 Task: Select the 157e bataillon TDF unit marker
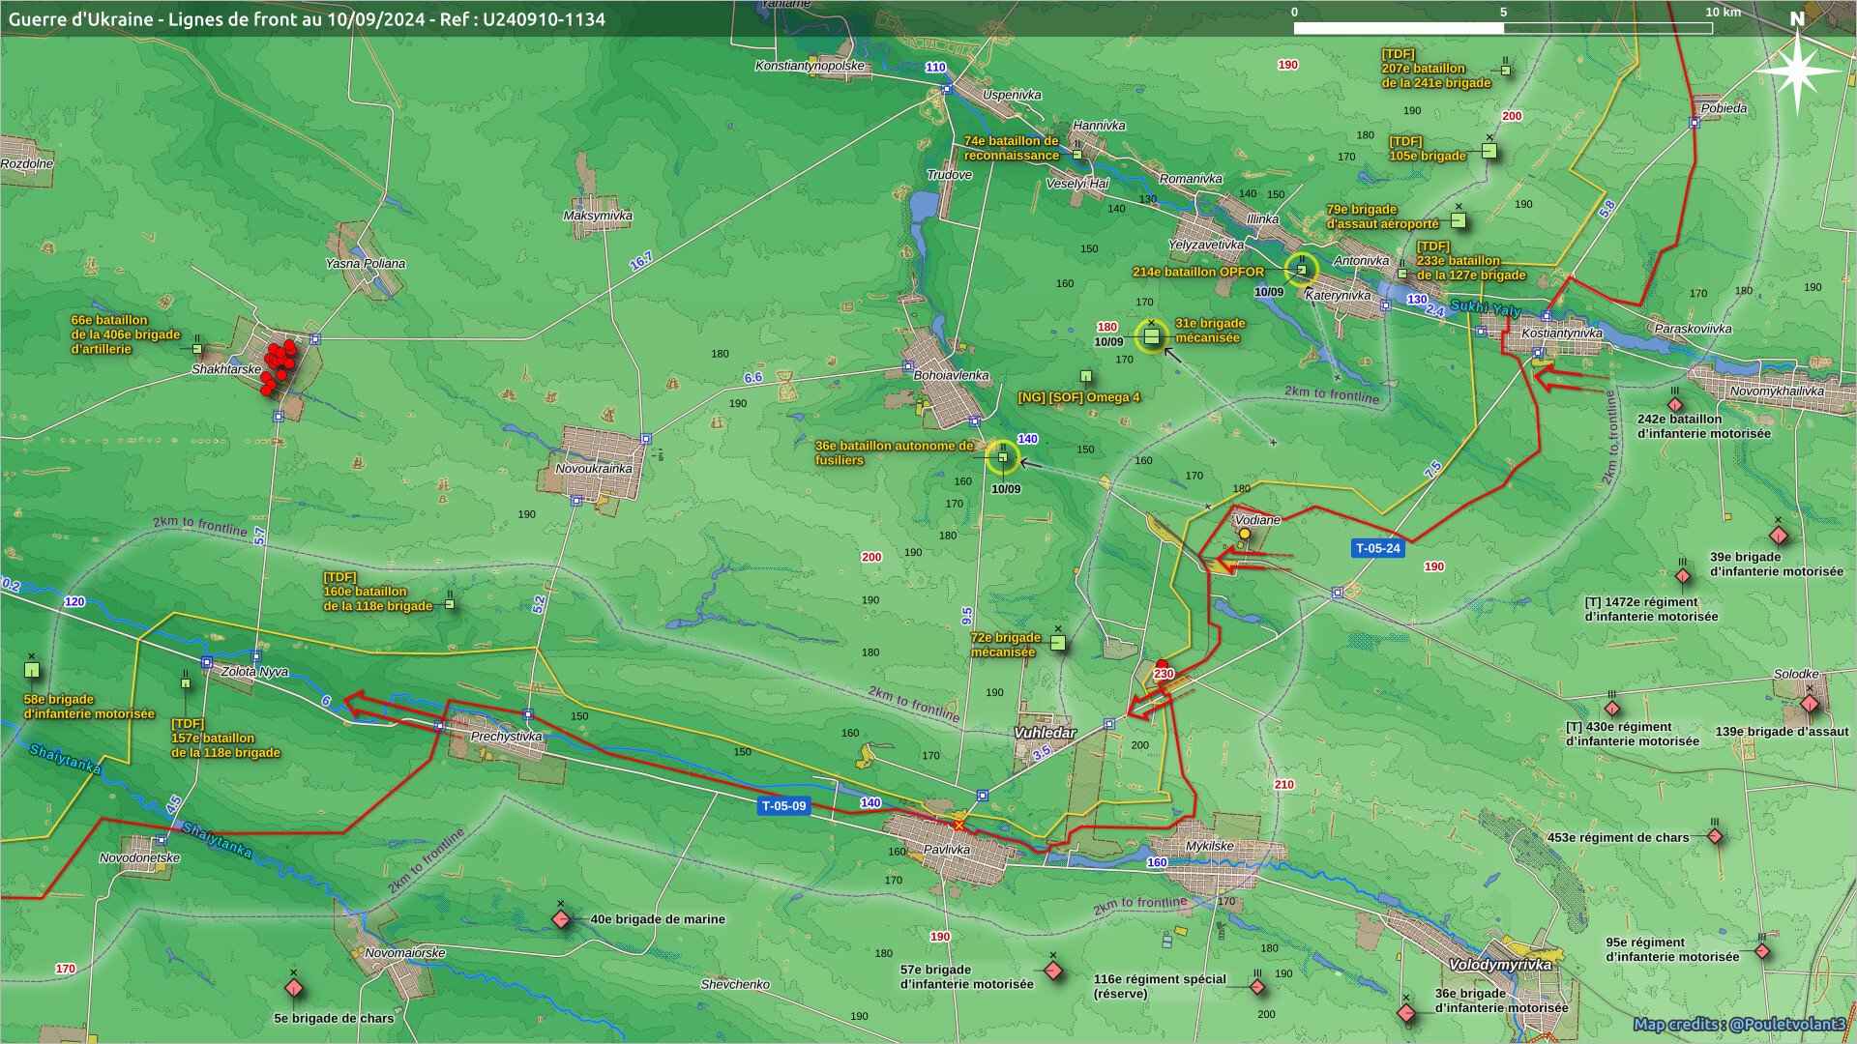pyautogui.click(x=186, y=681)
